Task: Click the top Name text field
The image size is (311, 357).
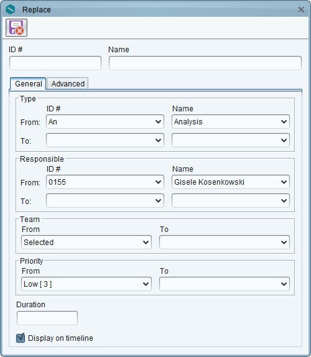Action: [205, 63]
